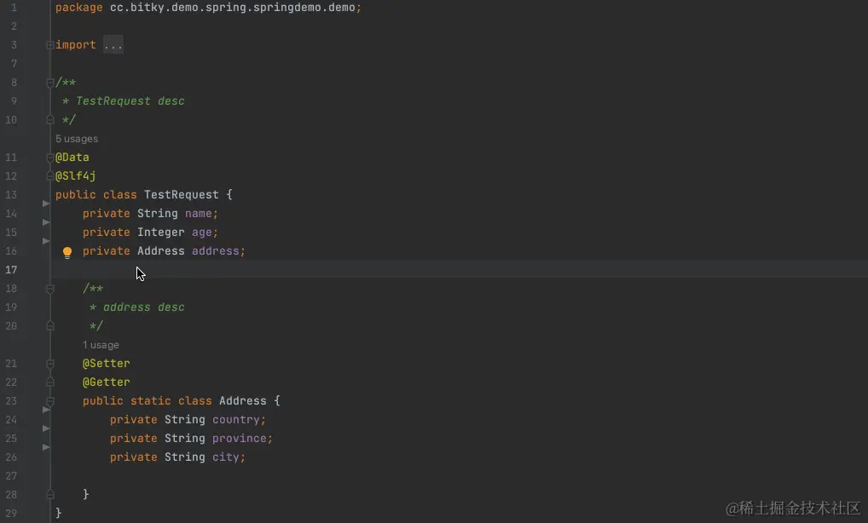This screenshot has width=868, height=523.
Task: Click the Address type on line 16
Action: [x=161, y=251]
